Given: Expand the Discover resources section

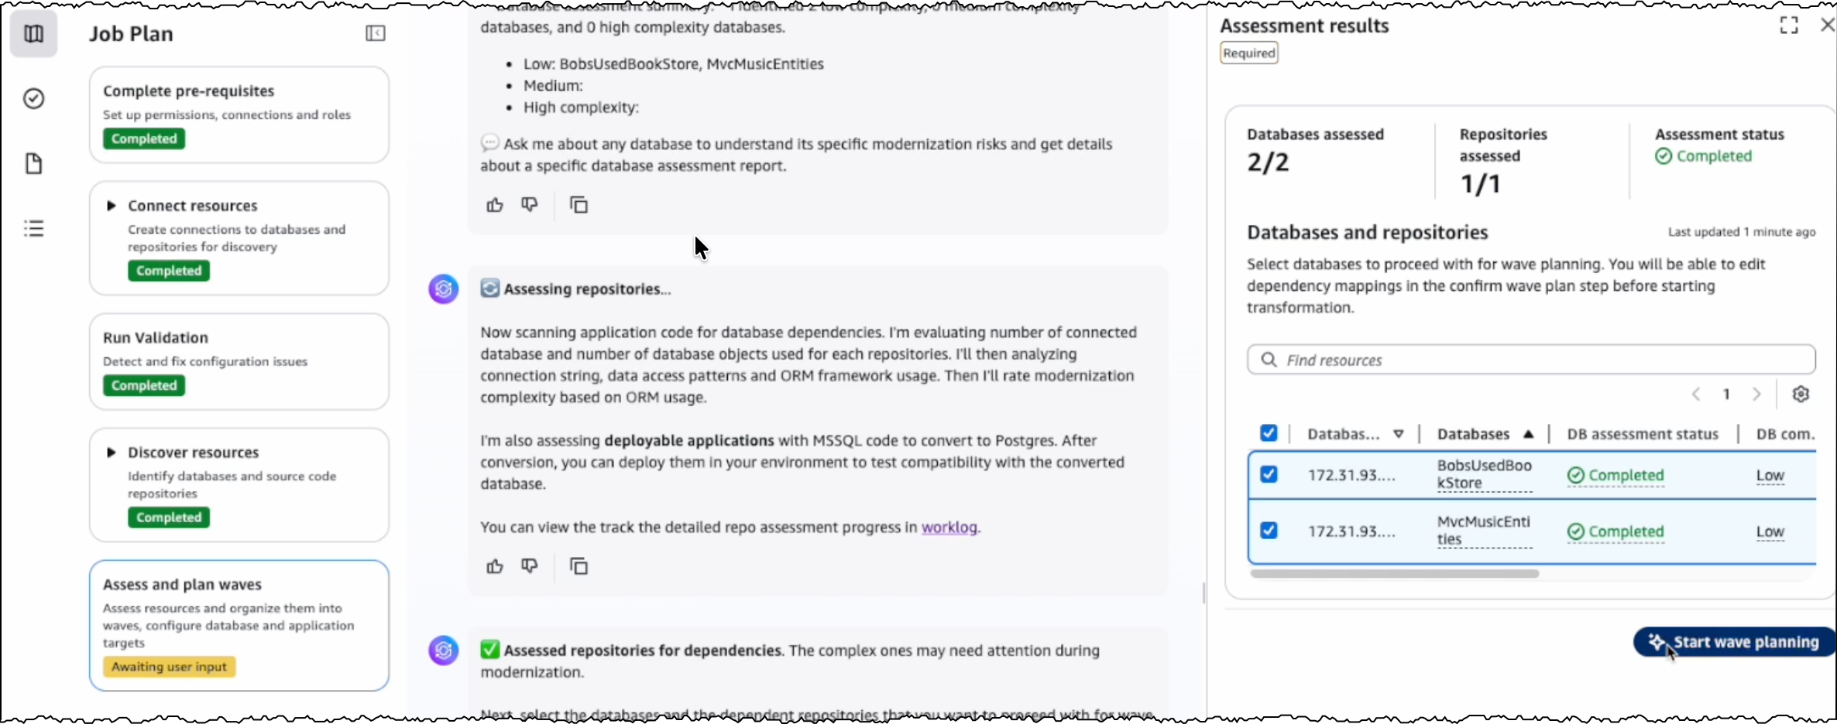Looking at the screenshot, I should 112,452.
